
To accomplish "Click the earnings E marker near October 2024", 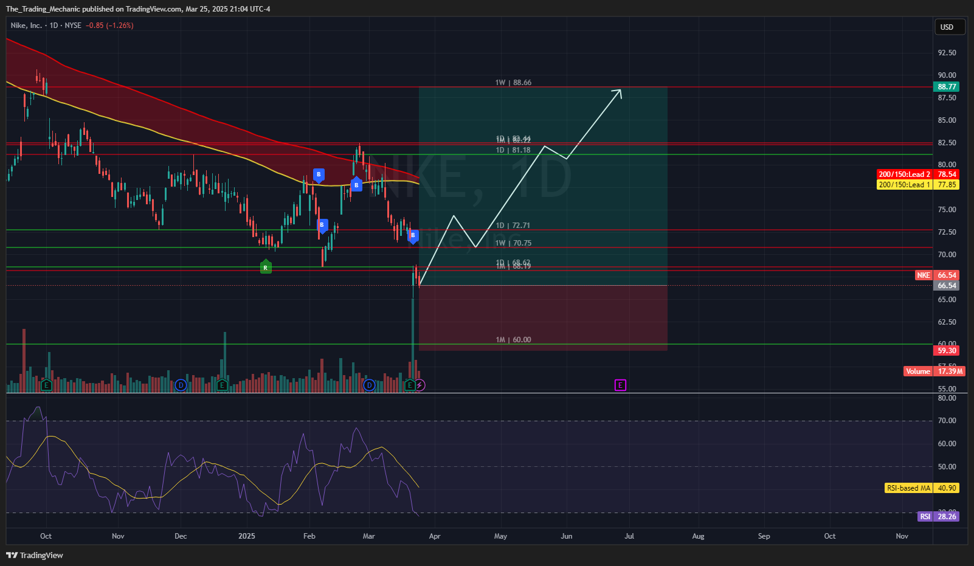I will click(x=46, y=385).
